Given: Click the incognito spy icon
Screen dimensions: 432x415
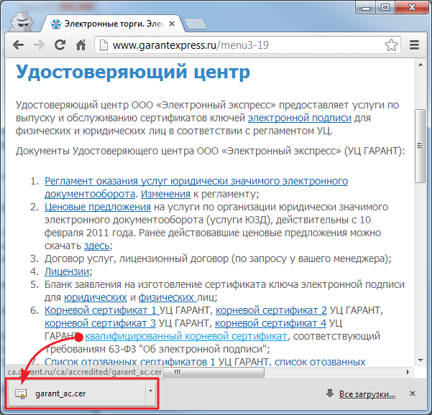Looking at the screenshot, I should pyautogui.click(x=22, y=22).
